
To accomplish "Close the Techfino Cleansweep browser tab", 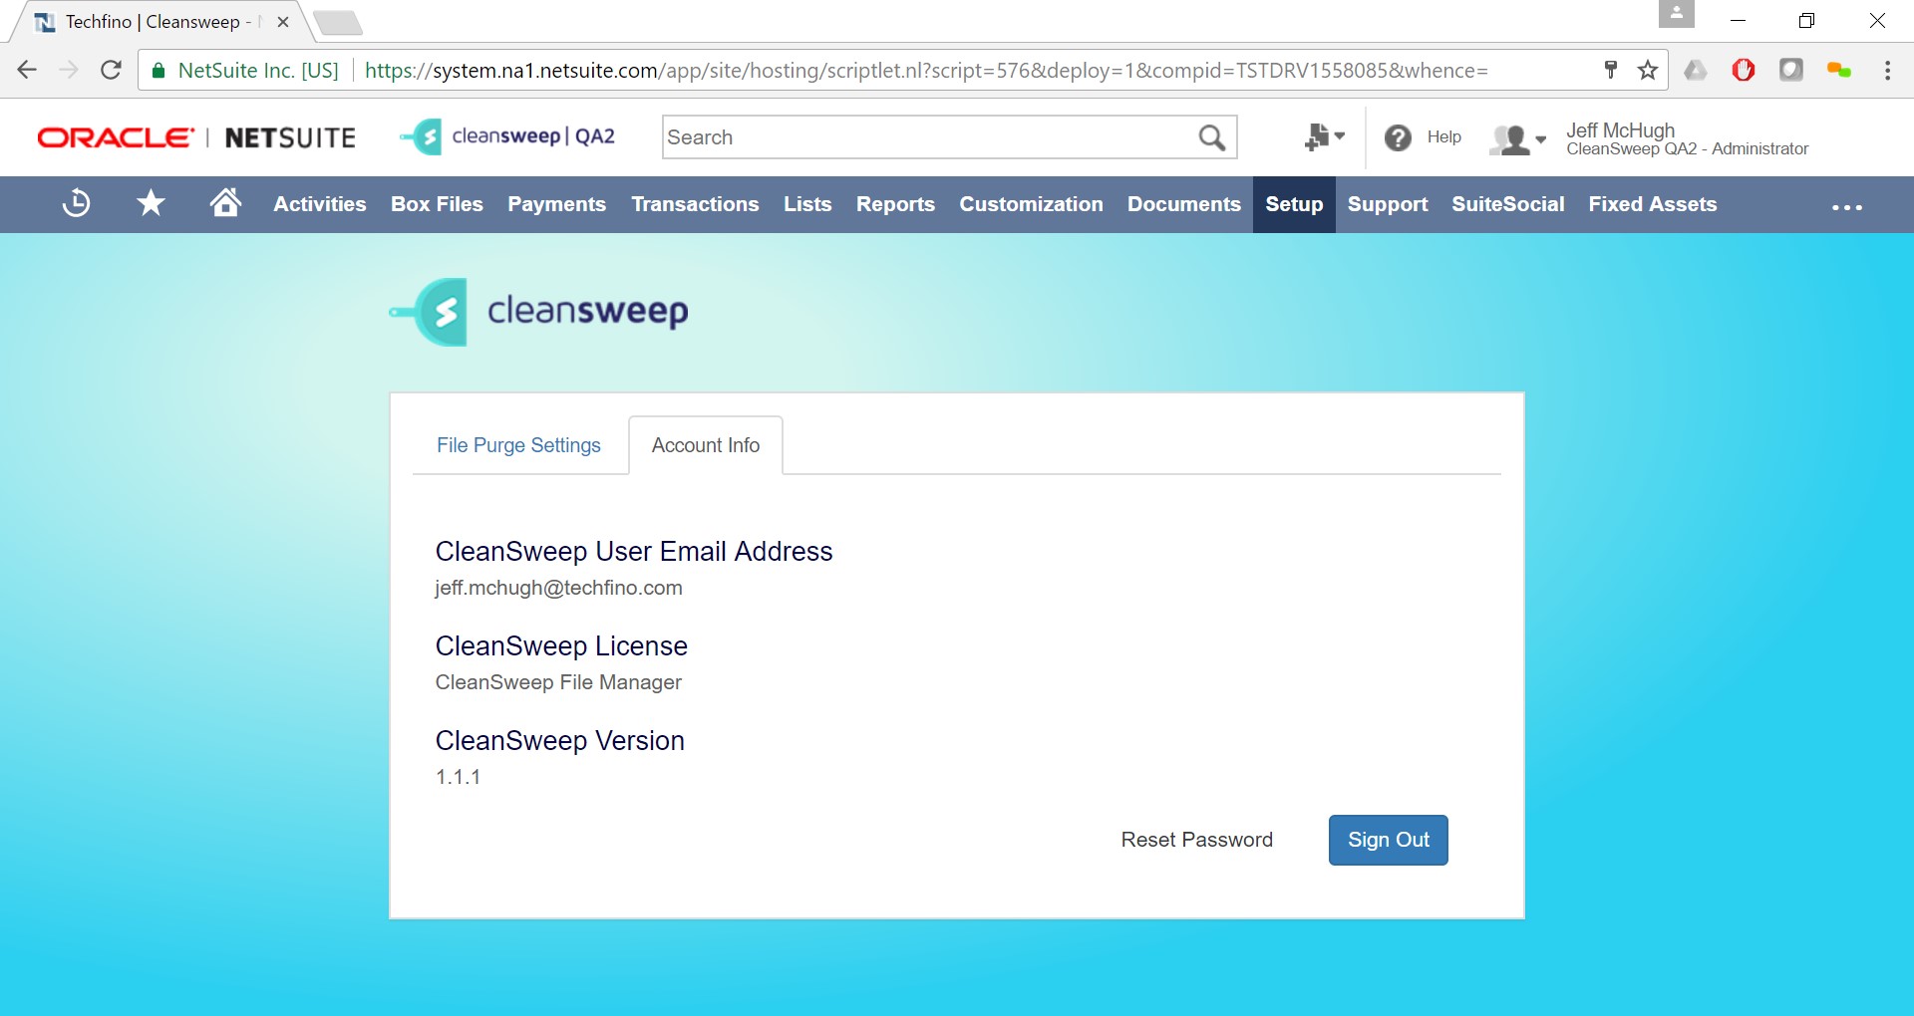I will (283, 22).
